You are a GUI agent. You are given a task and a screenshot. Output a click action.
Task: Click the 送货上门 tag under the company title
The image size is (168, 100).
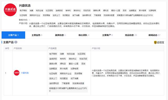pos(56,15)
